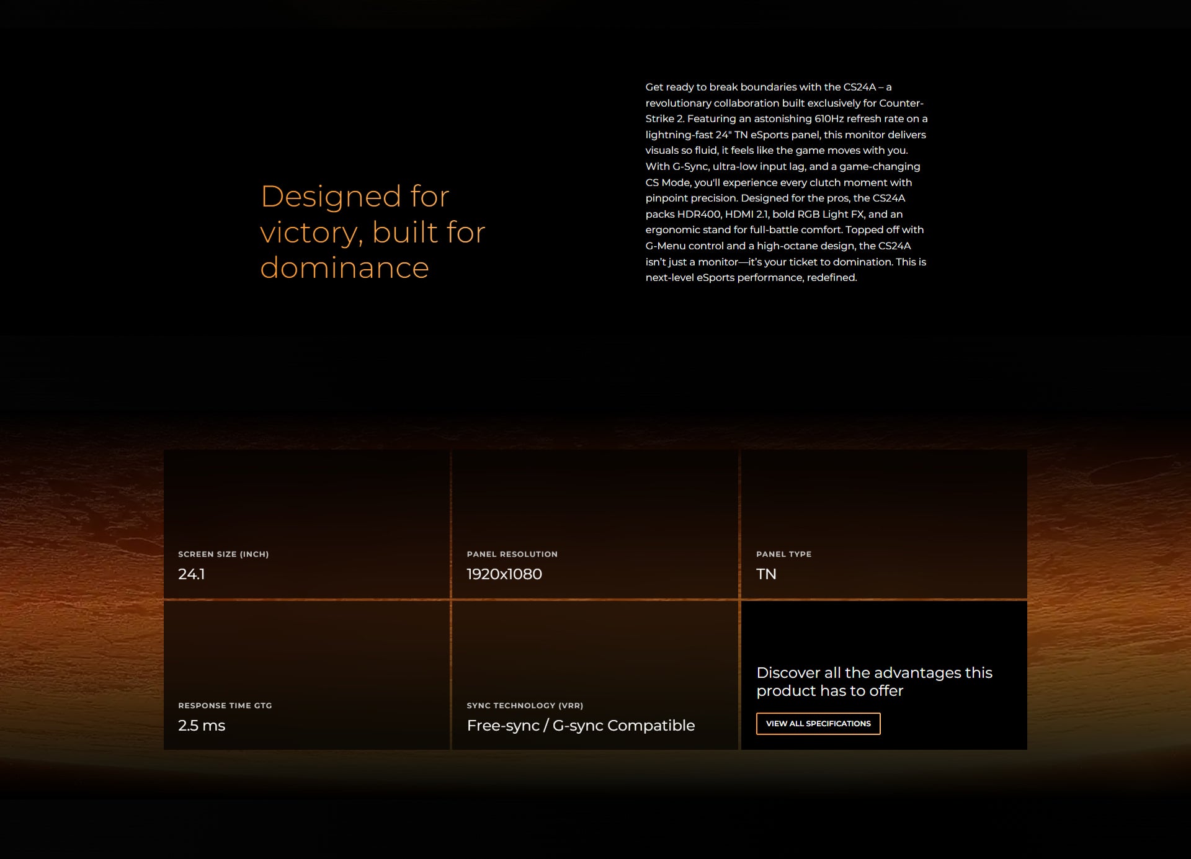The image size is (1191, 859).
Task: Click 'Discover all the advantages' text
Action: (875, 682)
